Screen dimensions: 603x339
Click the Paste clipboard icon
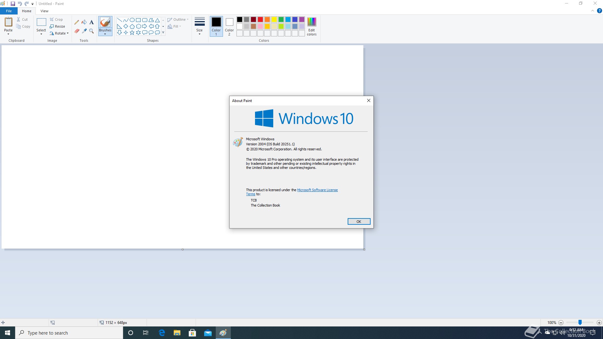[x=8, y=22]
